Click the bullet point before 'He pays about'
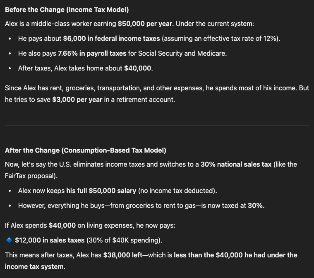The height and width of the screenshot is (278, 314). [x=10, y=39]
